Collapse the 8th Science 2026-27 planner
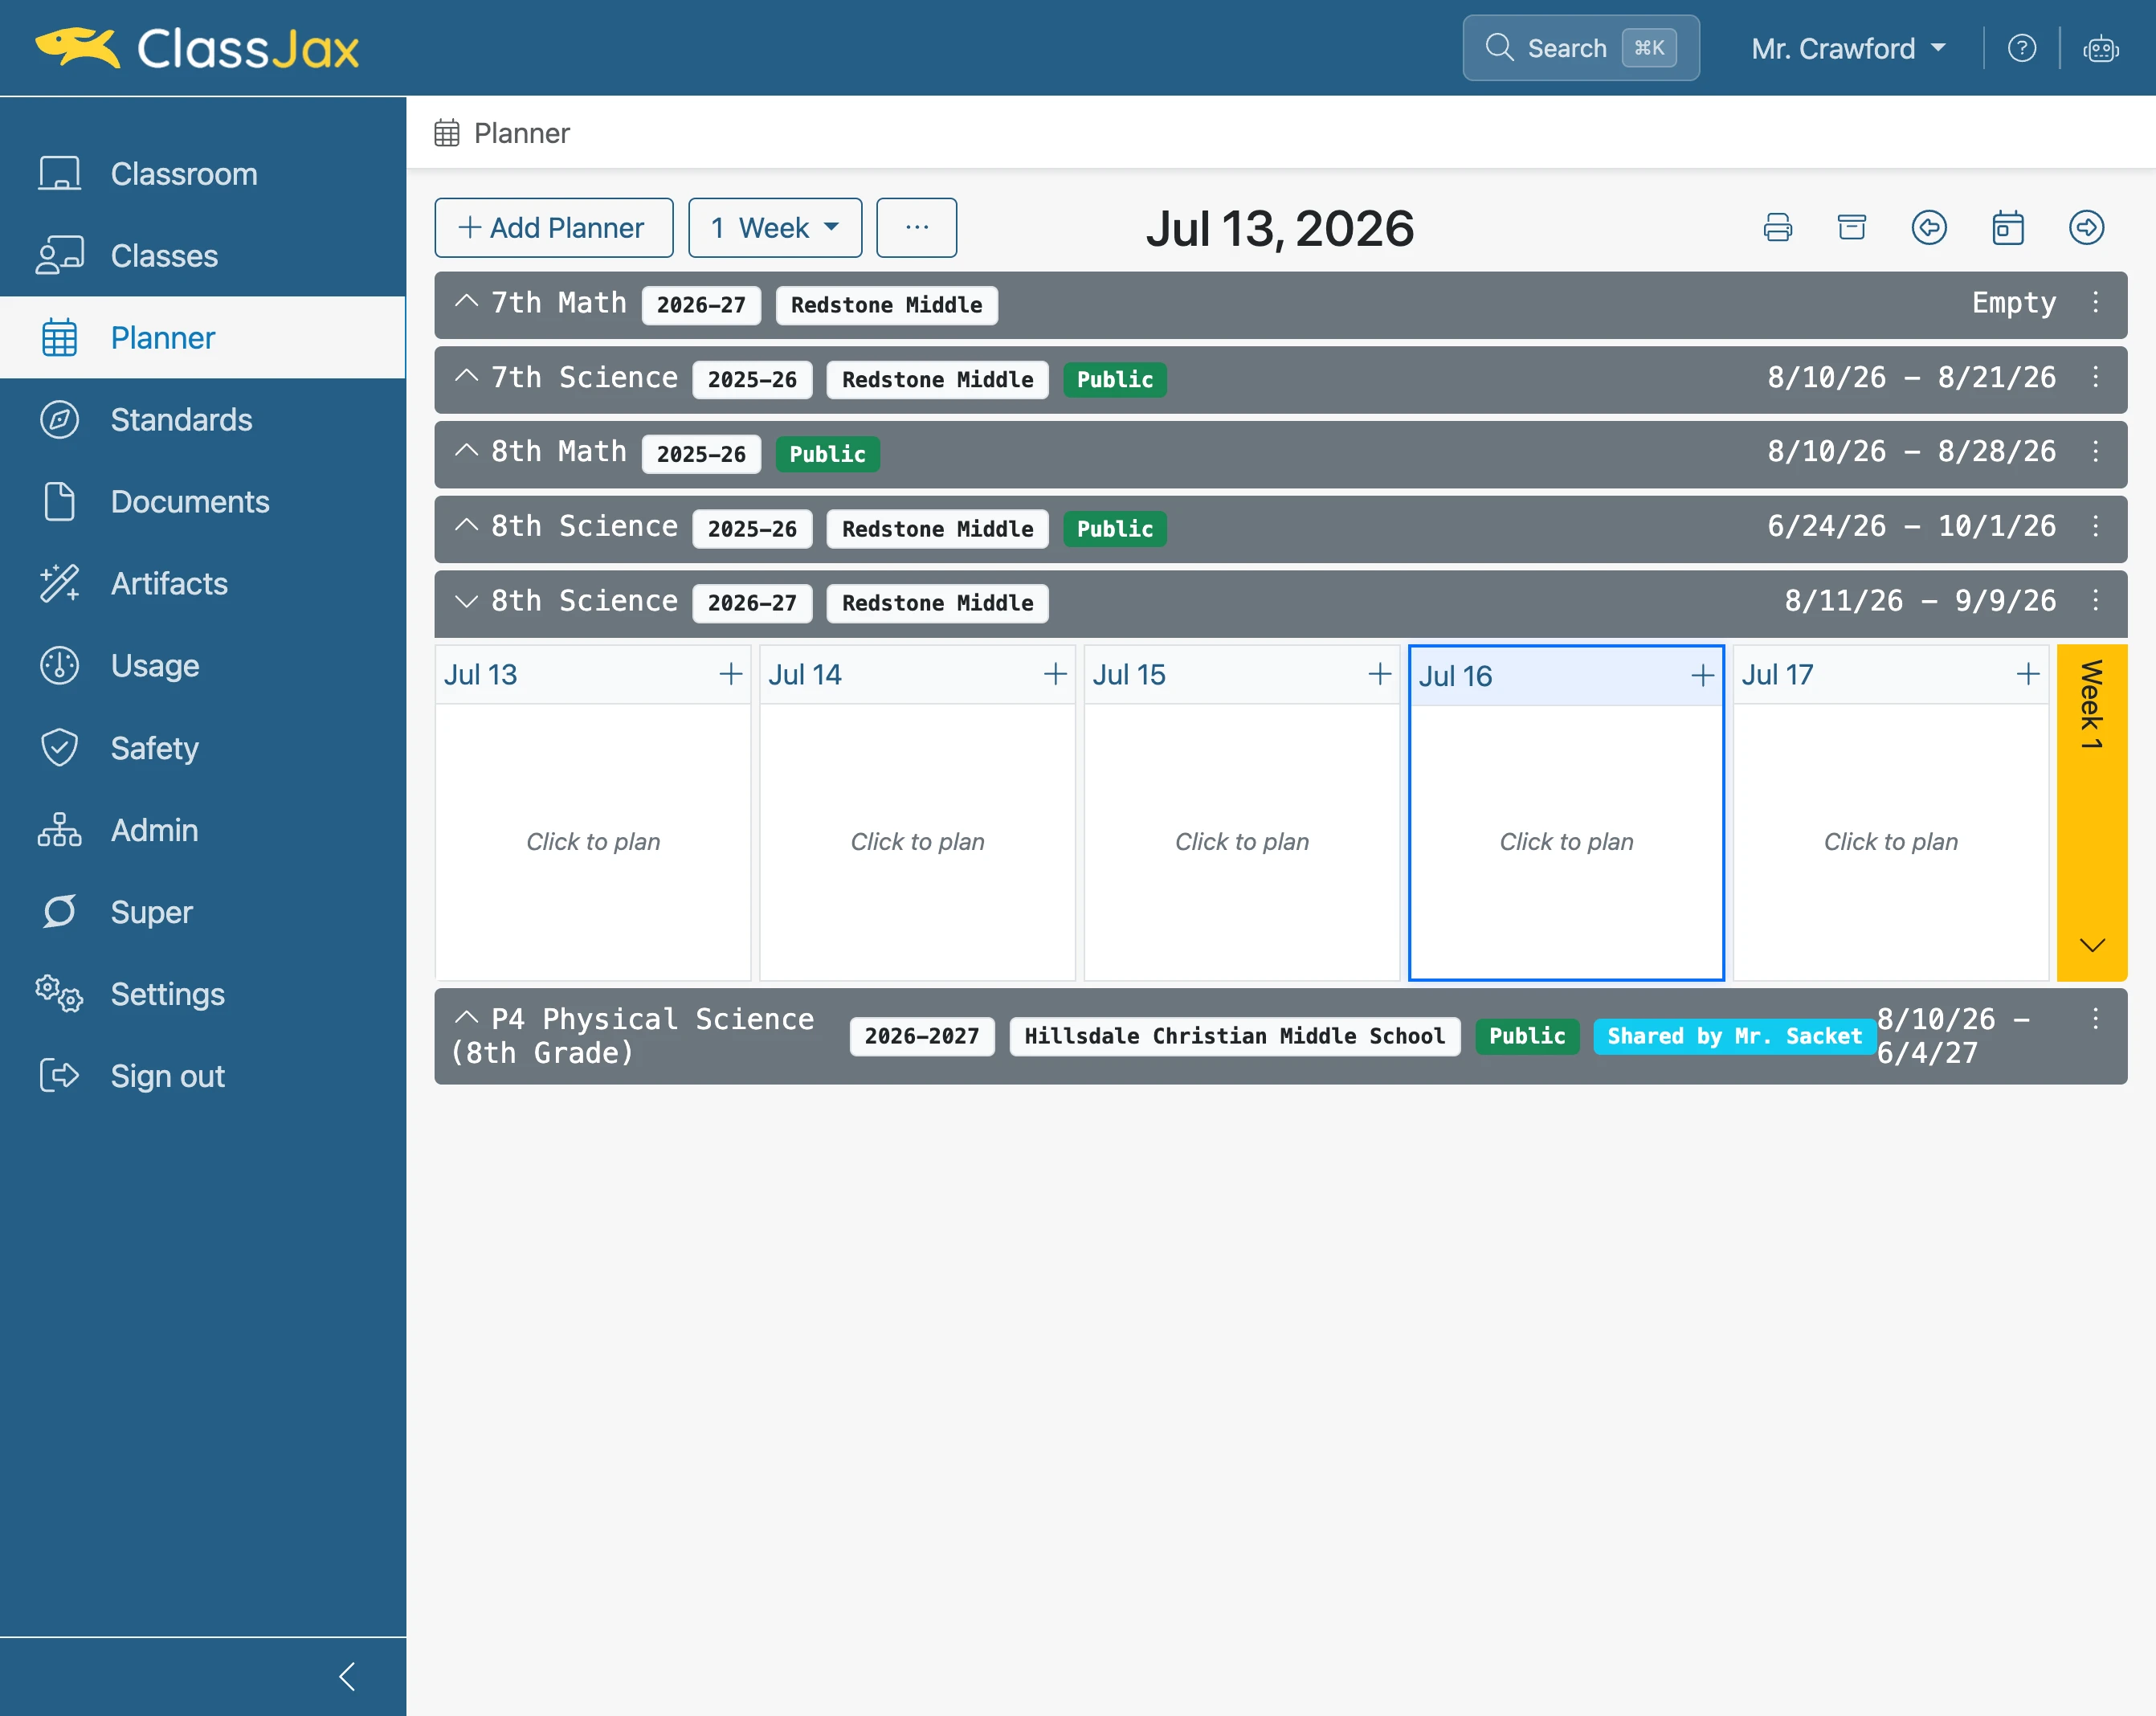The width and height of the screenshot is (2156, 1716). (466, 601)
